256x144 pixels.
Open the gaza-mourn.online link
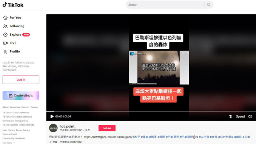click(x=108, y=137)
